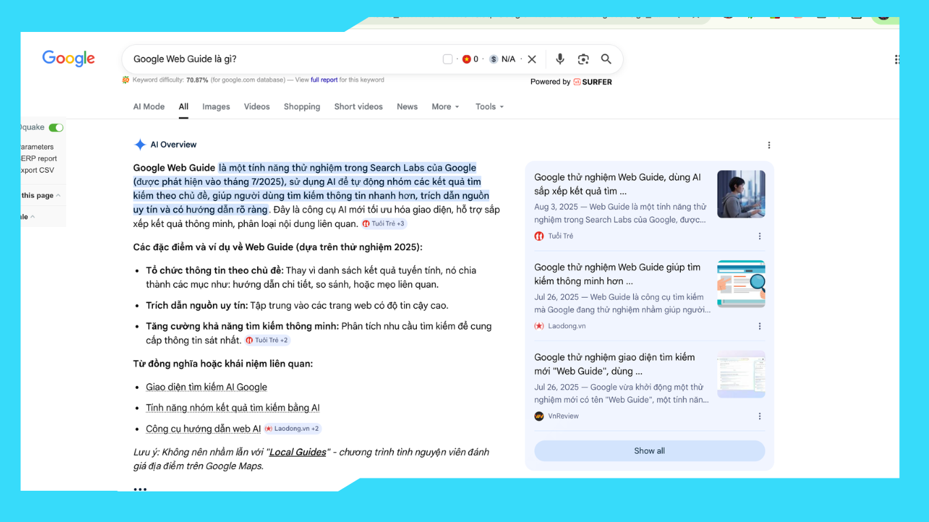Click the 'Keyword difficulty: 70.87%' text

pyautogui.click(x=171, y=80)
